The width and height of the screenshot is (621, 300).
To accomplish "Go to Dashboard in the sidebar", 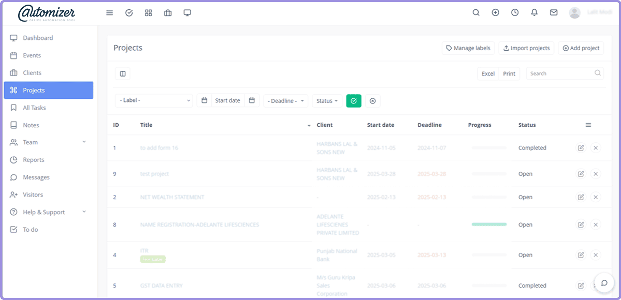I will point(38,38).
